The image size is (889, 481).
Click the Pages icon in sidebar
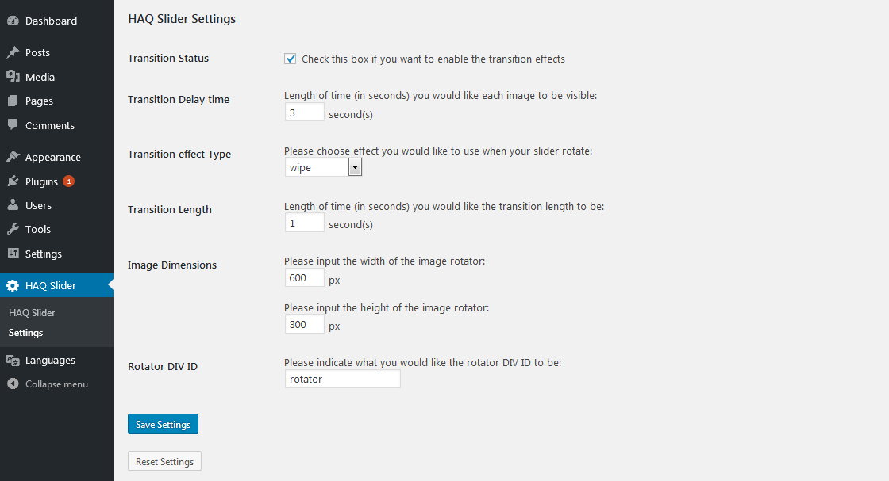(13, 101)
